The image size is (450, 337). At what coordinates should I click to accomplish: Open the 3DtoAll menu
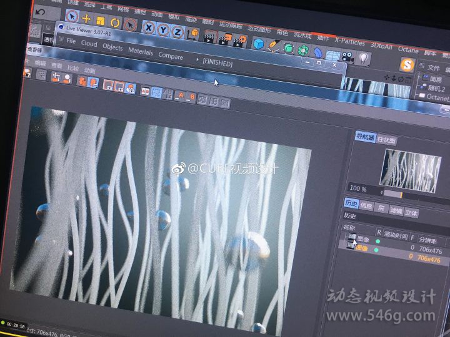(x=381, y=46)
